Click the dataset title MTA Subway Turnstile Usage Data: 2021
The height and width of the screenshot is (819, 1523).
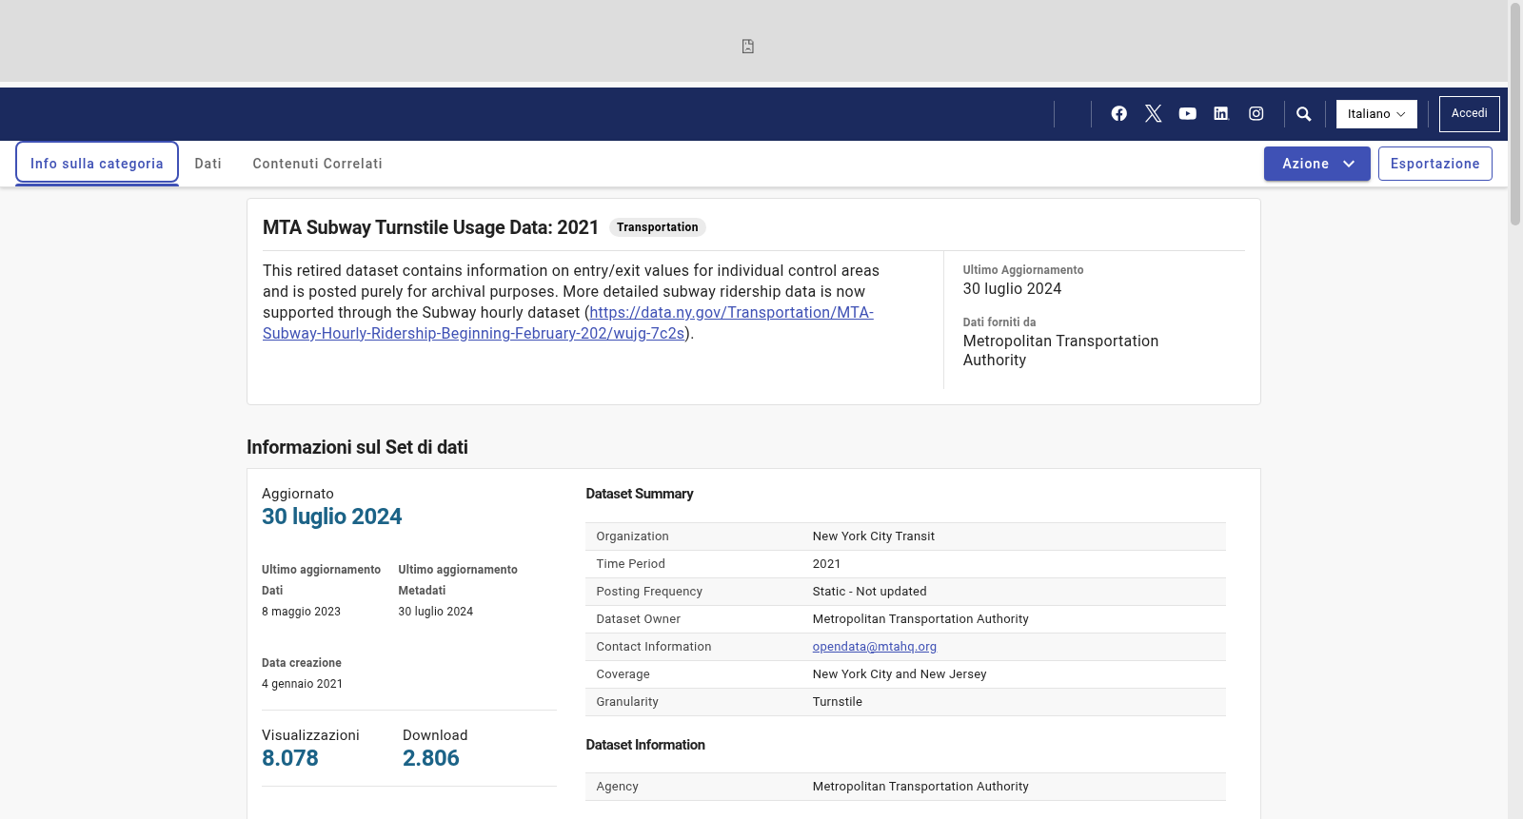click(x=431, y=227)
